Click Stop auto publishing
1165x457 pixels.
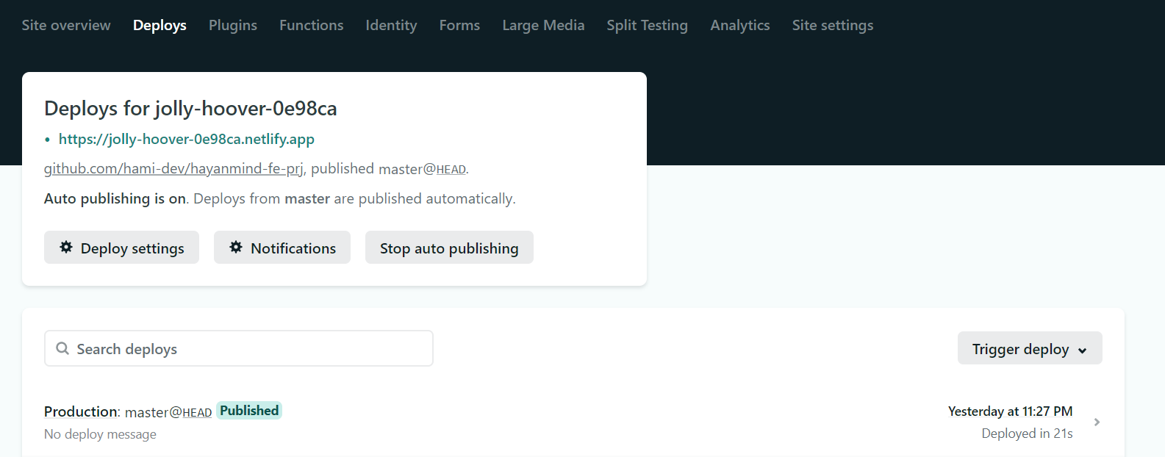coord(449,248)
